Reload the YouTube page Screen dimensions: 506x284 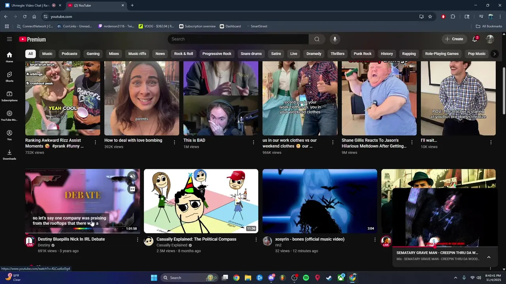tap(25, 17)
